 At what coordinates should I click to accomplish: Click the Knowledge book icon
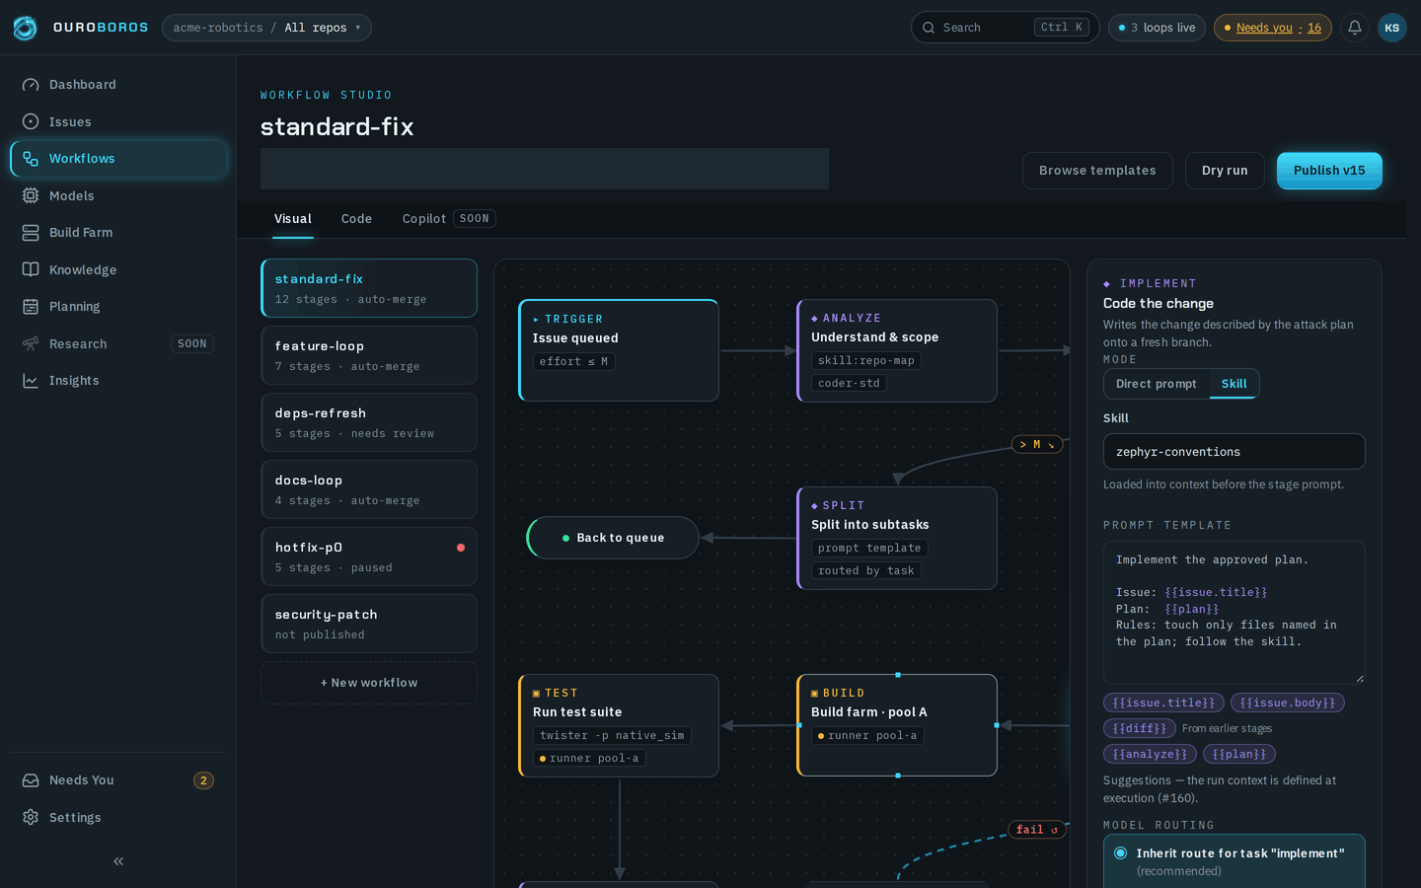coord(31,269)
